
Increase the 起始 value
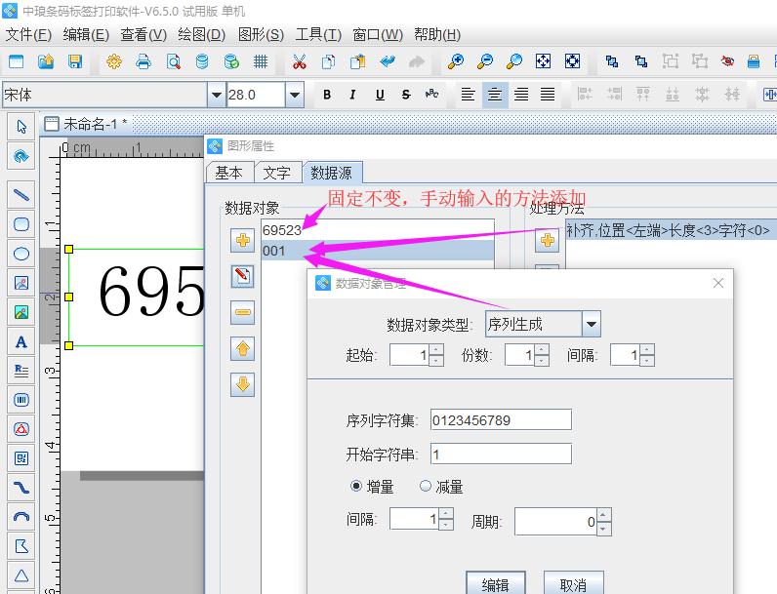click(x=436, y=349)
